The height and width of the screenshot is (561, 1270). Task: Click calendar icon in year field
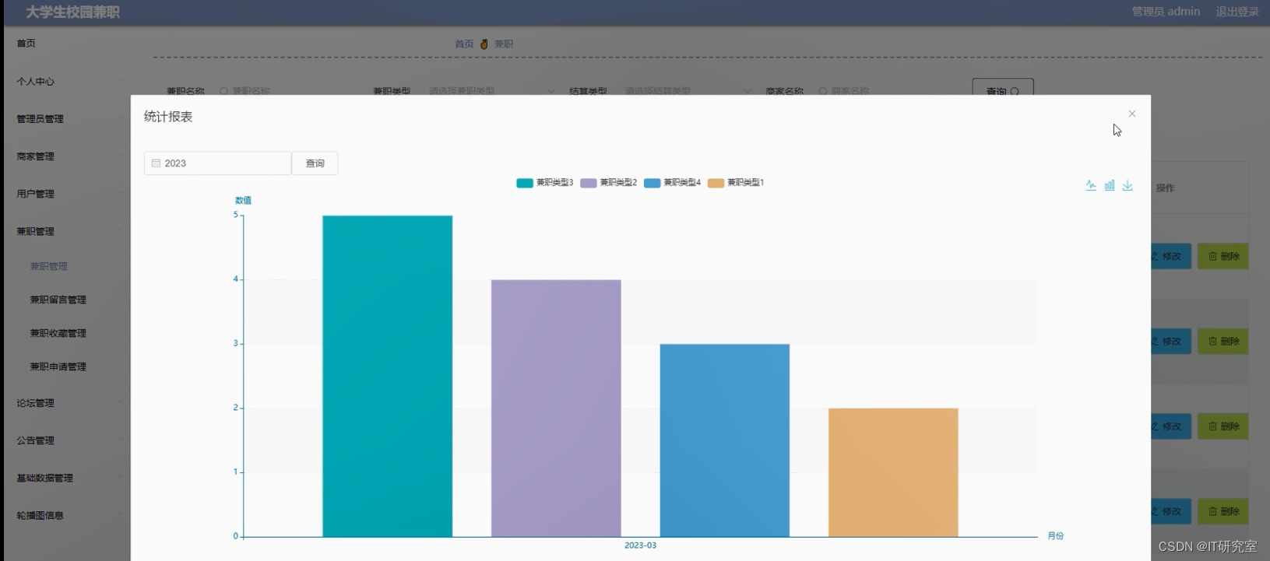click(x=156, y=163)
